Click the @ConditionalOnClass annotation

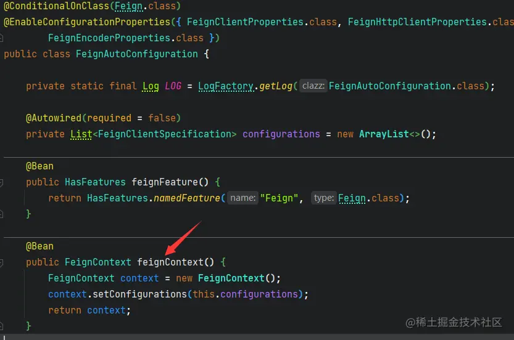point(56,6)
